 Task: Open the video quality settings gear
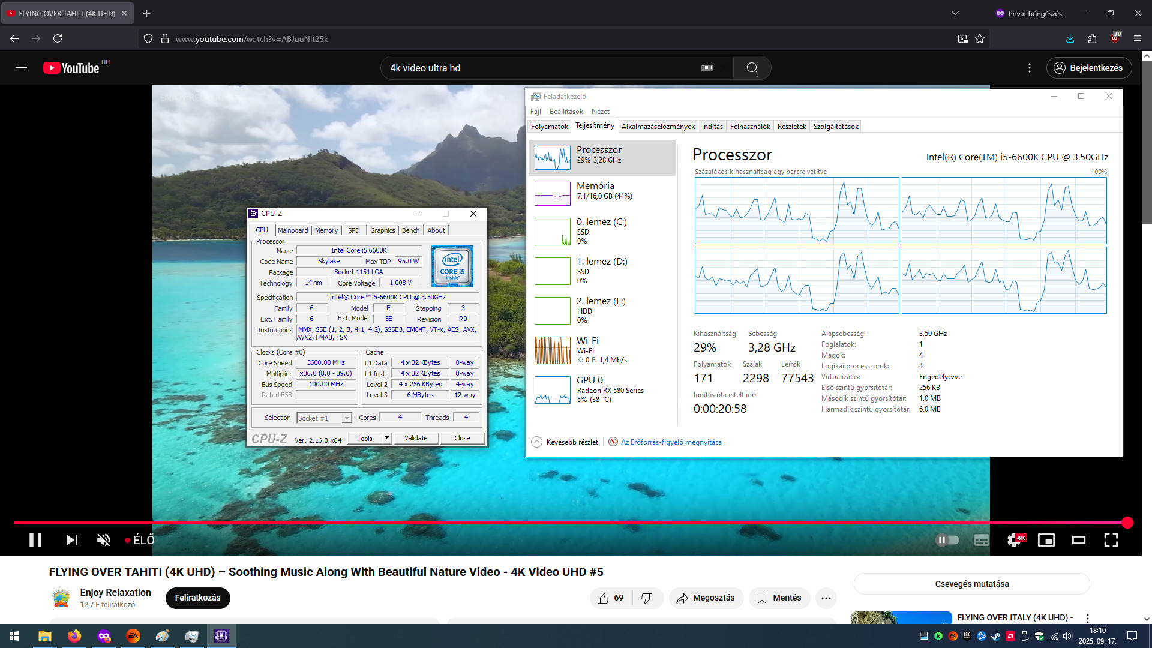coord(1015,540)
